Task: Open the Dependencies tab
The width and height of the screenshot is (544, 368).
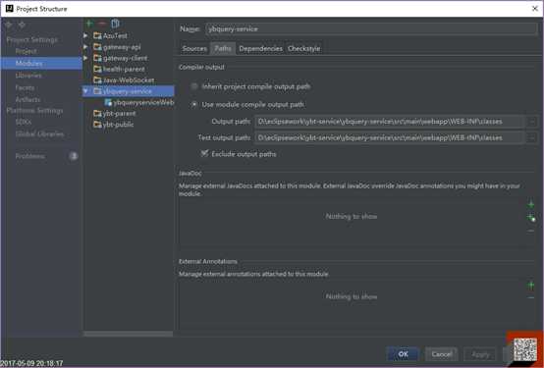Action: (260, 48)
